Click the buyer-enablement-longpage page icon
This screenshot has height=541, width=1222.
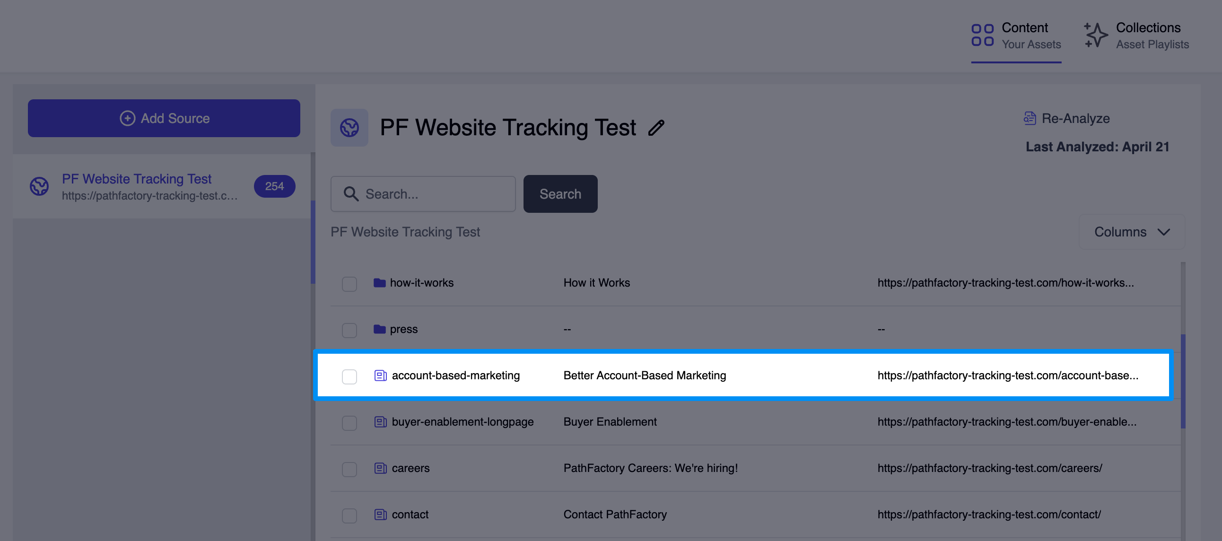[380, 421]
